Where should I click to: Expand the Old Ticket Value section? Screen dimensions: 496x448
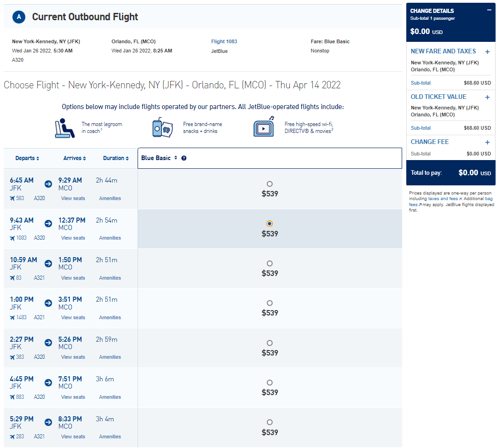tap(487, 98)
